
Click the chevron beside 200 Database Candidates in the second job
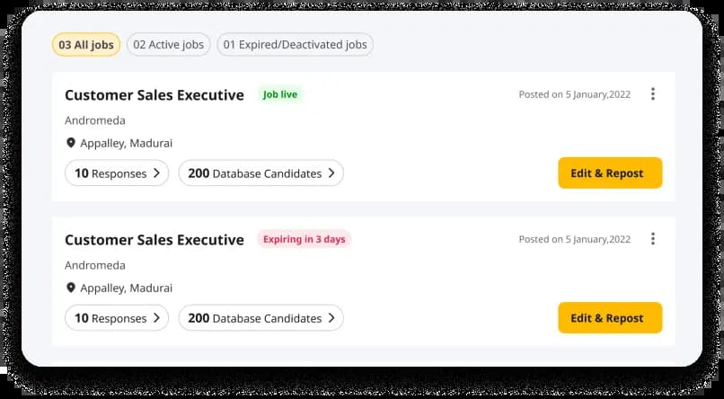point(331,318)
